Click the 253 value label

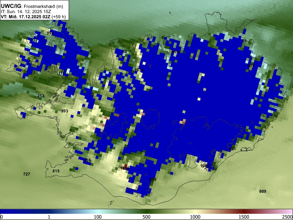pos(41,96)
